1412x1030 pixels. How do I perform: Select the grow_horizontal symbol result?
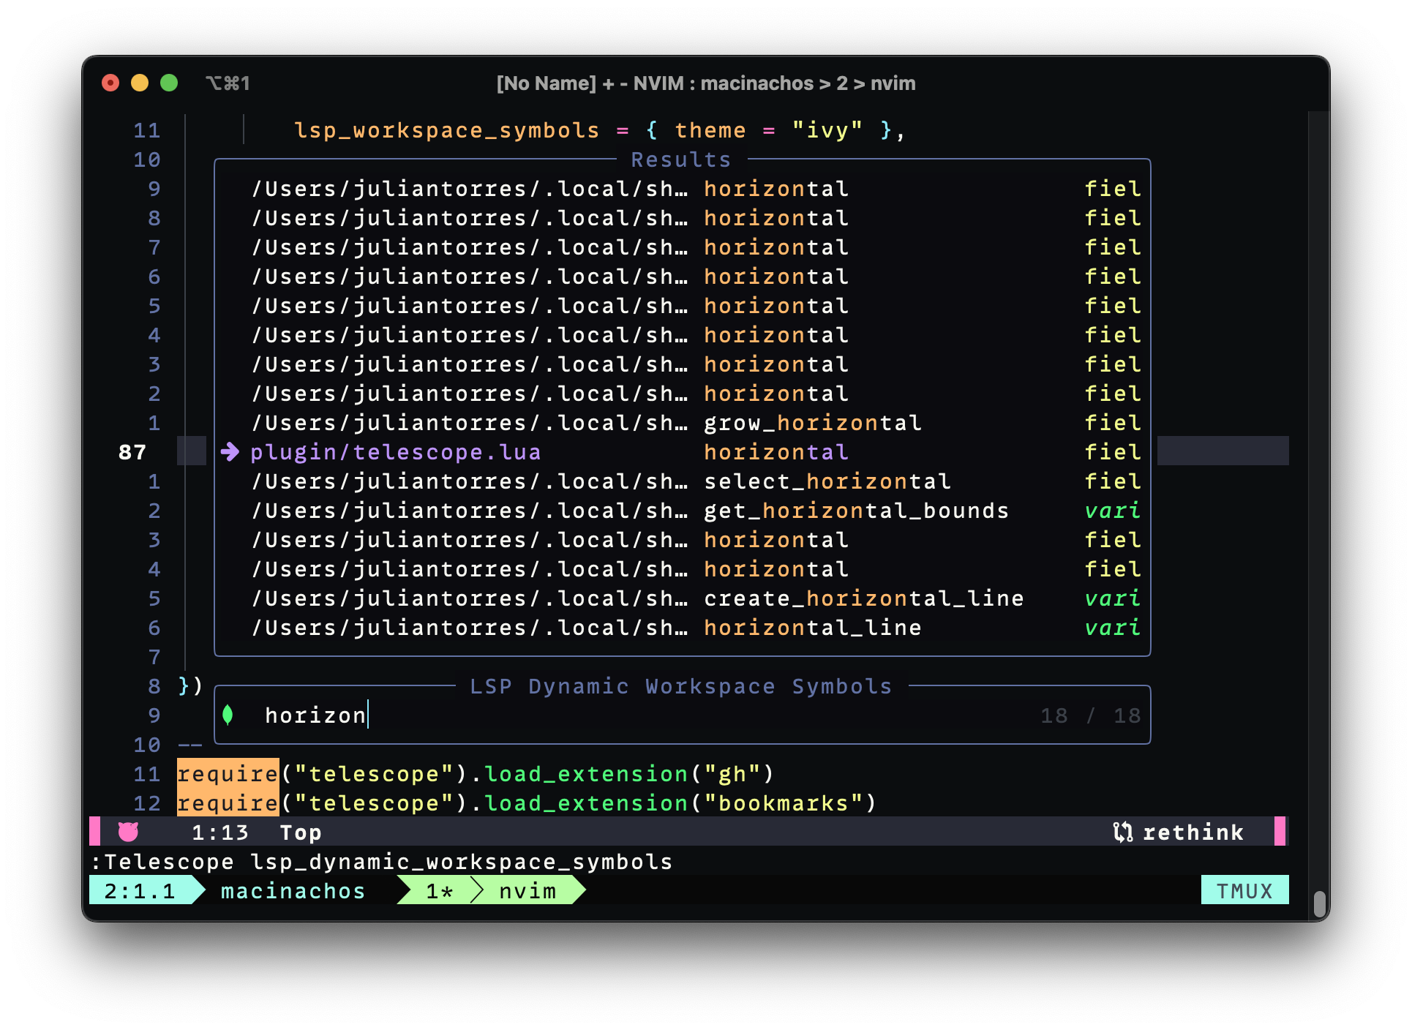point(812,423)
